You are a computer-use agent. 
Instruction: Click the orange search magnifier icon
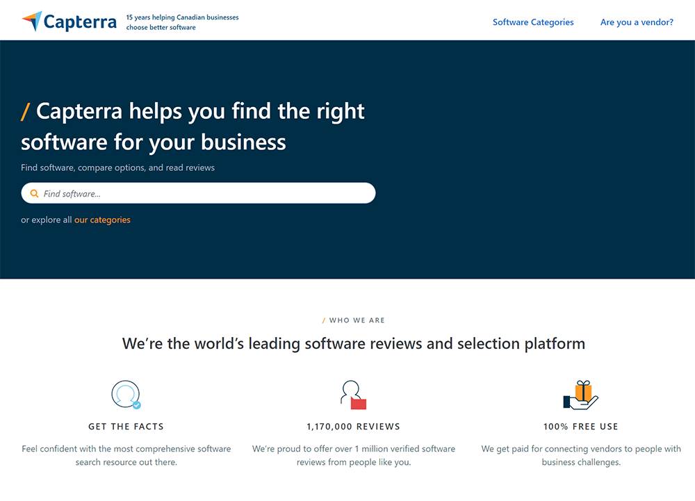(x=34, y=194)
